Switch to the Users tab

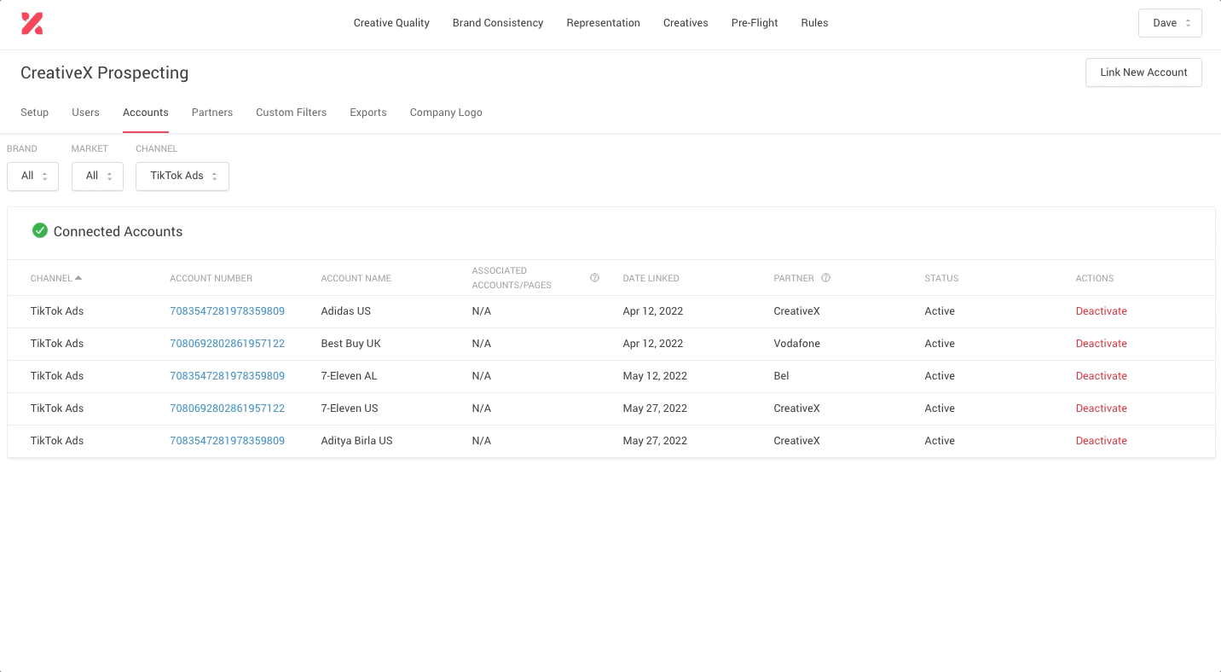(x=85, y=113)
